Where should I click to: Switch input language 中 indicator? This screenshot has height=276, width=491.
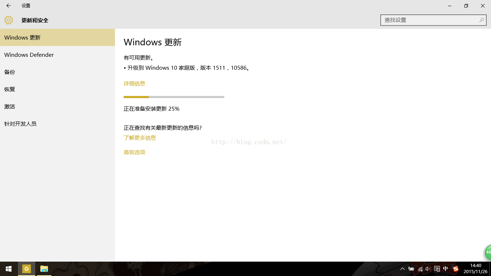coord(446,269)
